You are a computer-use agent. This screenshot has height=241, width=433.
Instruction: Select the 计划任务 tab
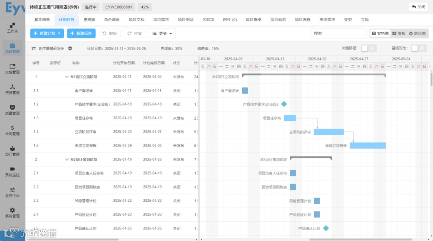click(x=67, y=20)
